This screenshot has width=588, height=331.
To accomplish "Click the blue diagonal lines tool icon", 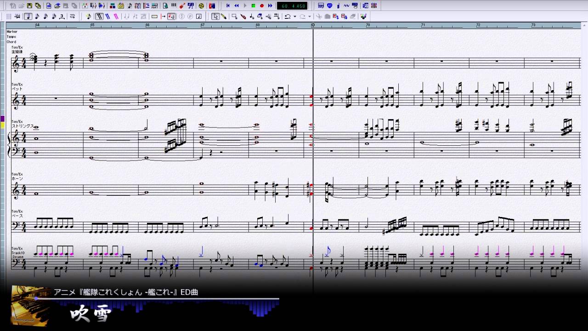I will click(107, 17).
